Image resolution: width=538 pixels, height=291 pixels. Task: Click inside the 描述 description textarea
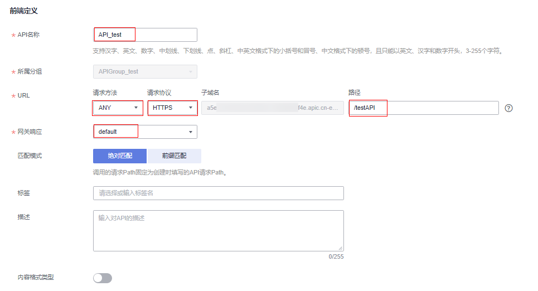click(218, 230)
